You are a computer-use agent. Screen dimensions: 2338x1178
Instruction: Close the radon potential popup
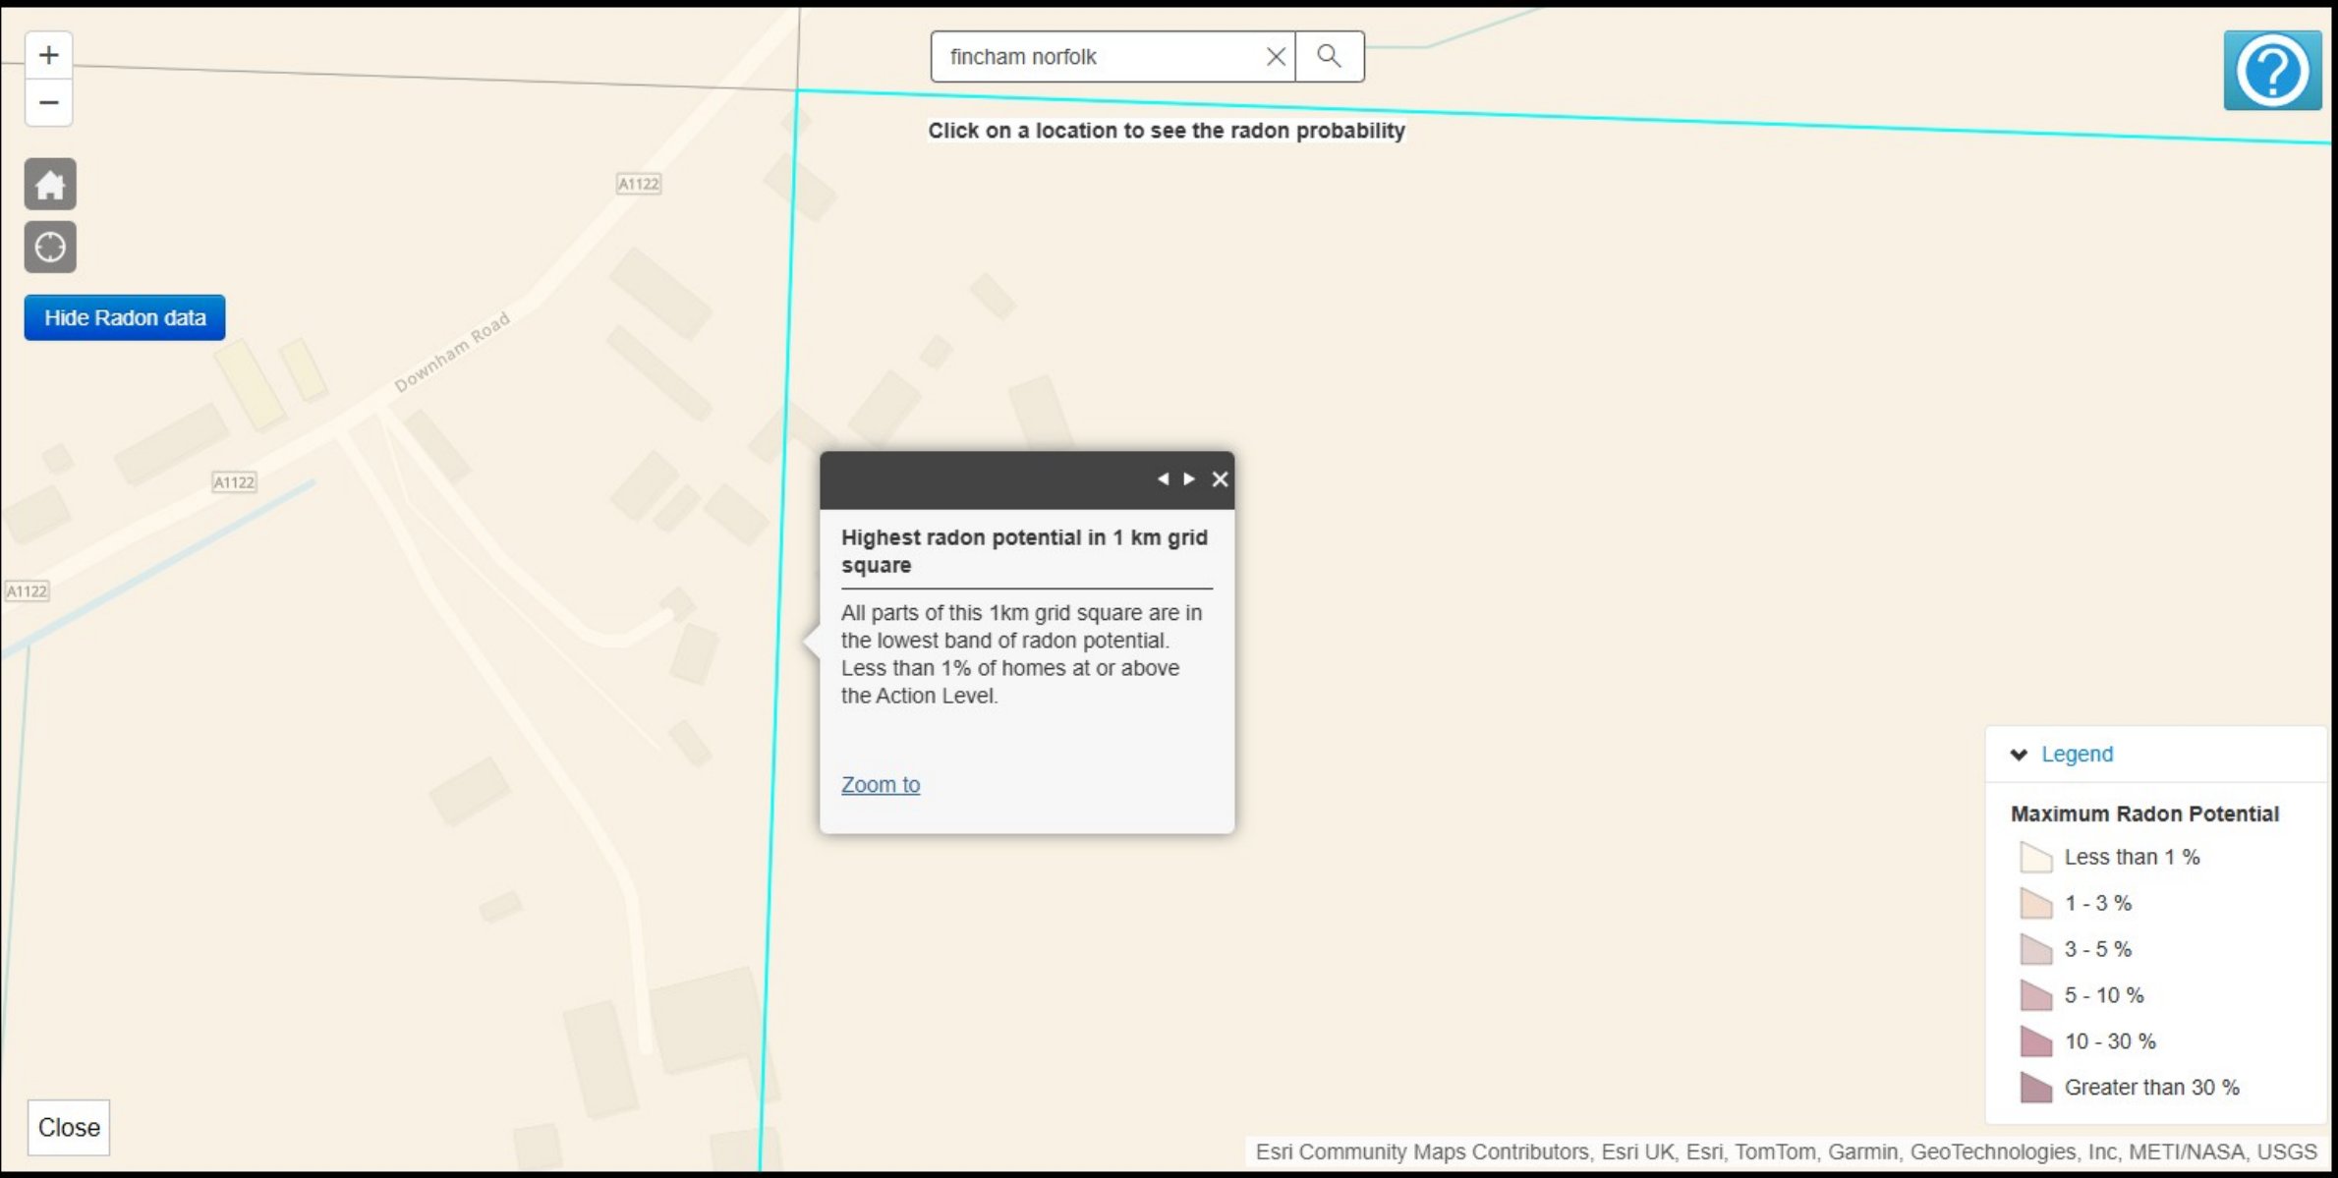click(1220, 479)
